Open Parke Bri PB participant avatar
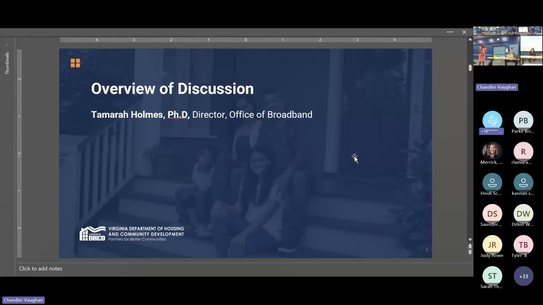Viewport: 543px width, 305px height. point(523,121)
